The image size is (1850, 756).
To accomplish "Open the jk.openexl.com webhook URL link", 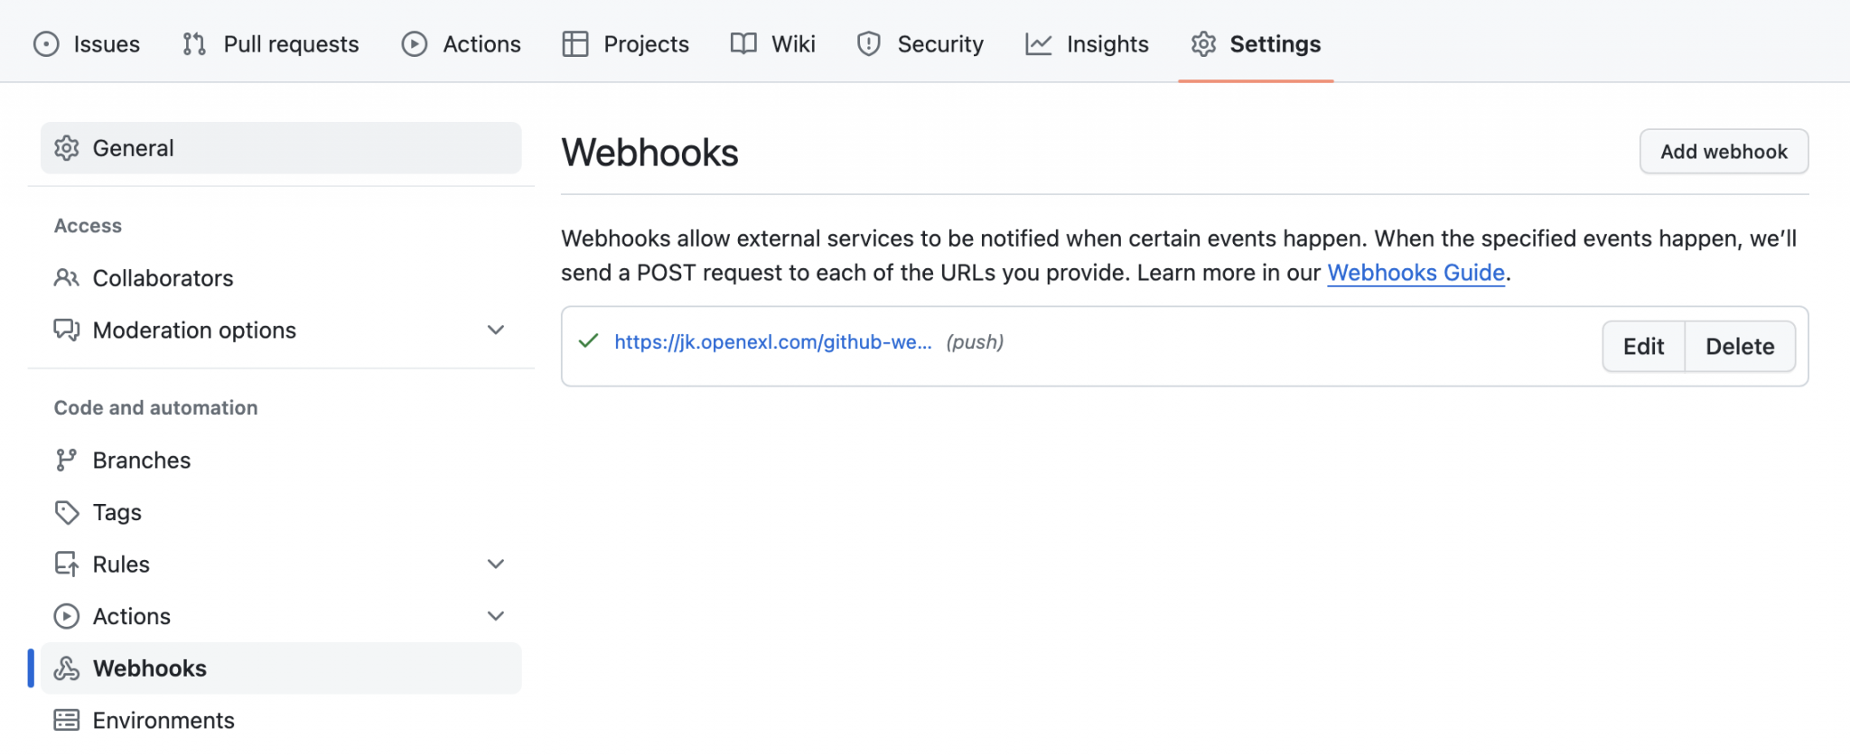I will (772, 342).
